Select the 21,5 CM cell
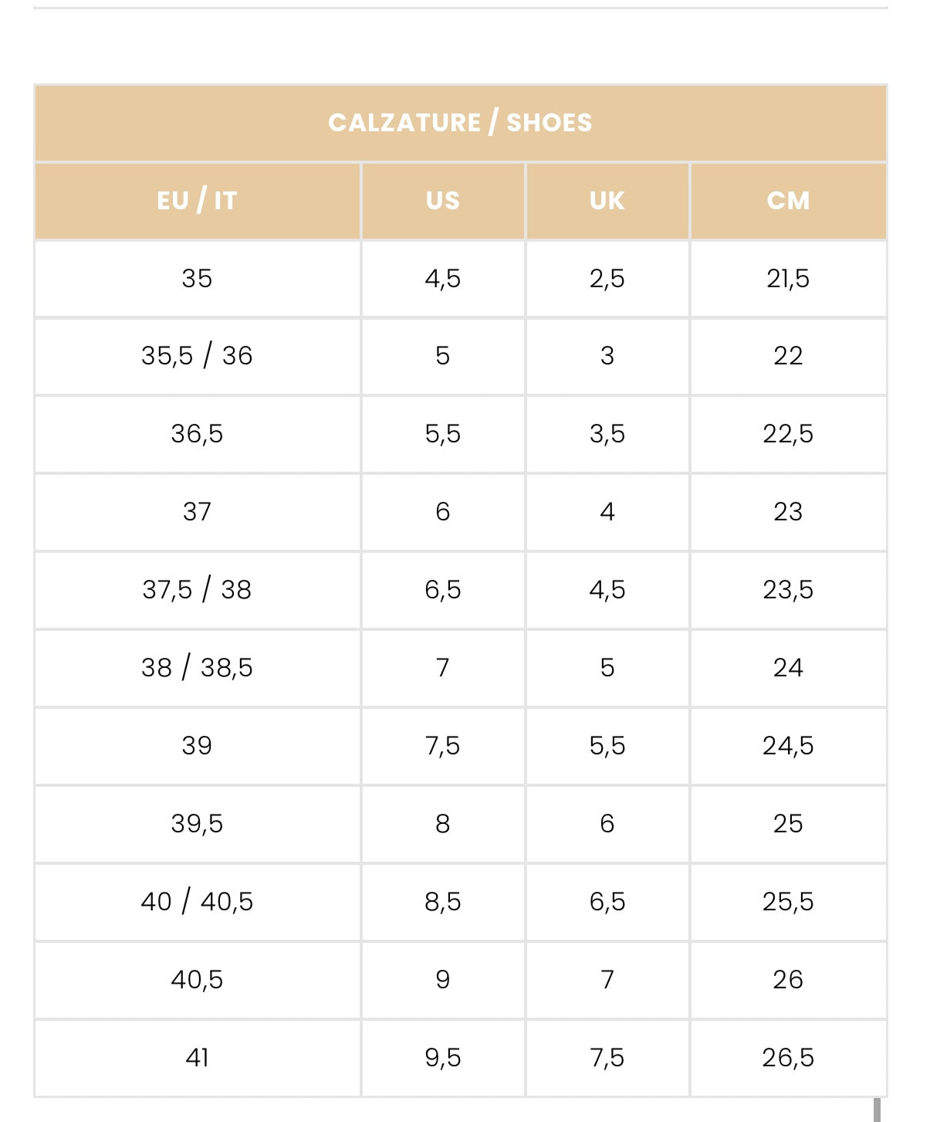The image size is (930, 1122). [788, 279]
